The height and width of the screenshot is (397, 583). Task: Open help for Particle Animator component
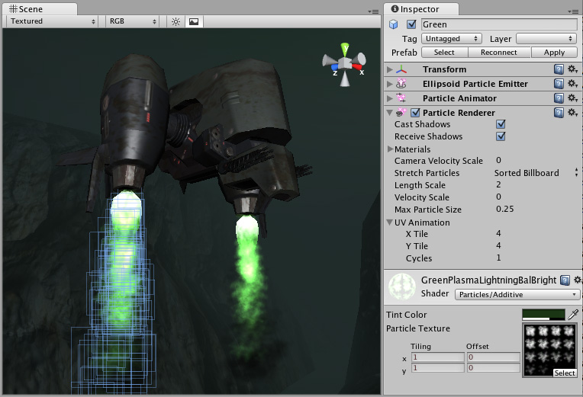point(559,98)
